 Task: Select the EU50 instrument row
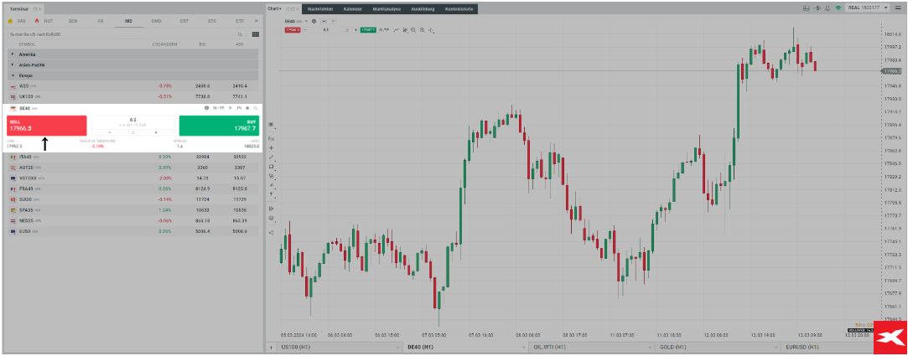click(132, 231)
